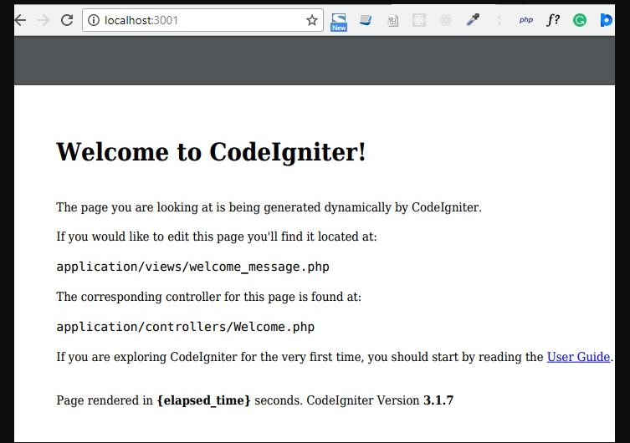Open the 'f?' font identifier extension
Image resolution: width=630 pixels, height=443 pixels.
pos(553,20)
